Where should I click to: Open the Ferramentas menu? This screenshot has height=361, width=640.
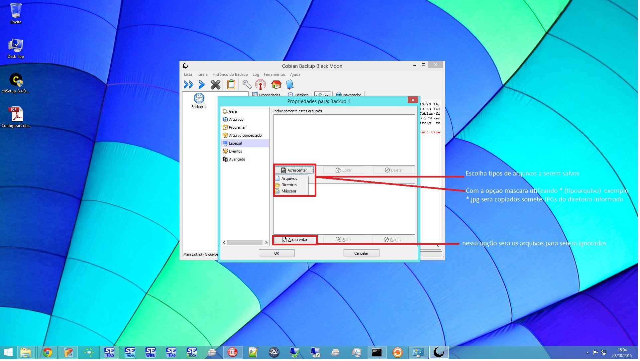275,75
